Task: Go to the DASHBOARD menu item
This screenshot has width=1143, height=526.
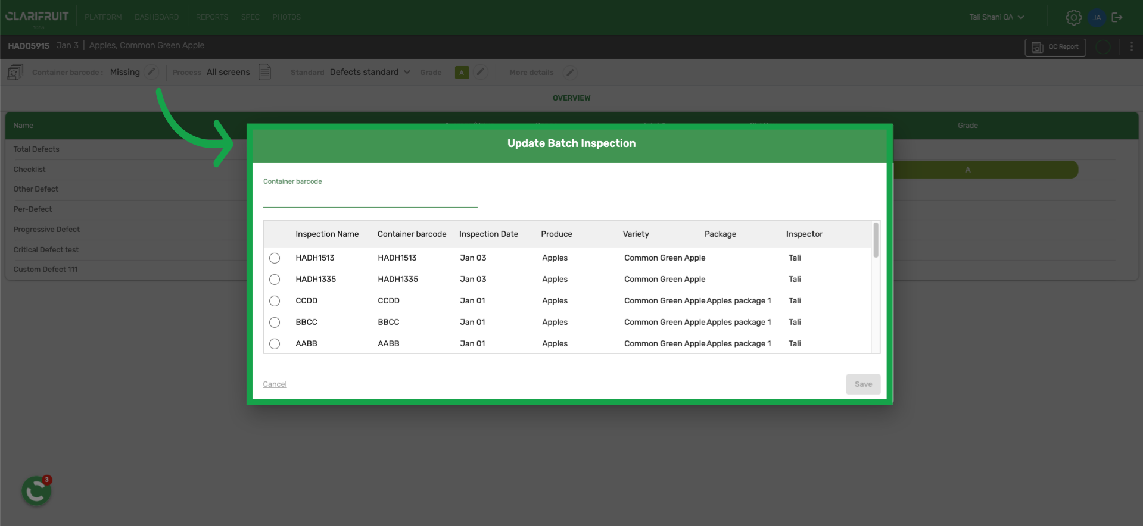Action: pos(157,17)
